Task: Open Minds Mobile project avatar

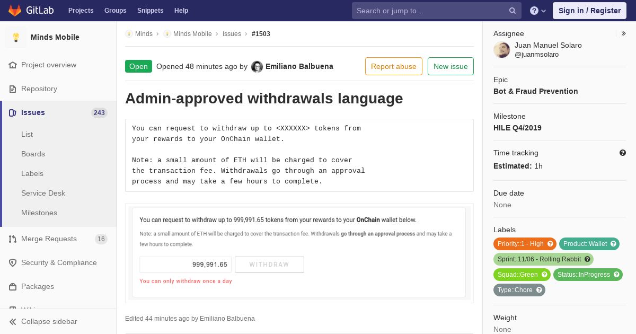Action: (x=16, y=37)
